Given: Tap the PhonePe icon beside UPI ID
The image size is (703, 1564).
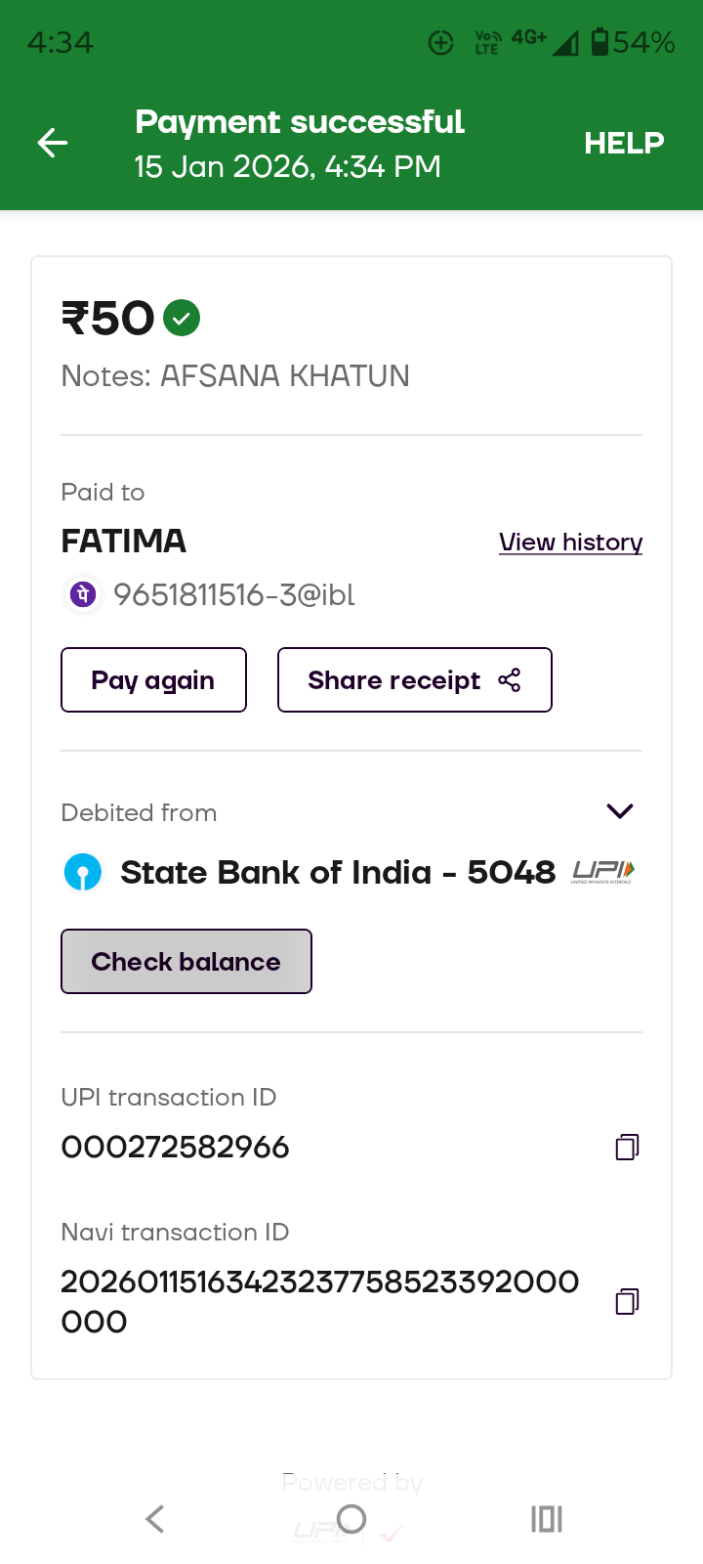Looking at the screenshot, I should (x=83, y=594).
